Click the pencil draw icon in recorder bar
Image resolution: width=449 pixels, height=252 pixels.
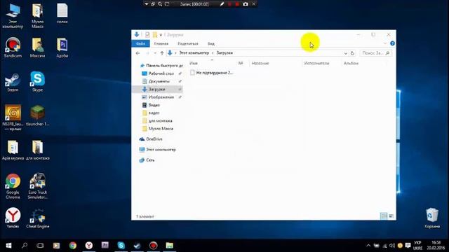[x=222, y=4]
